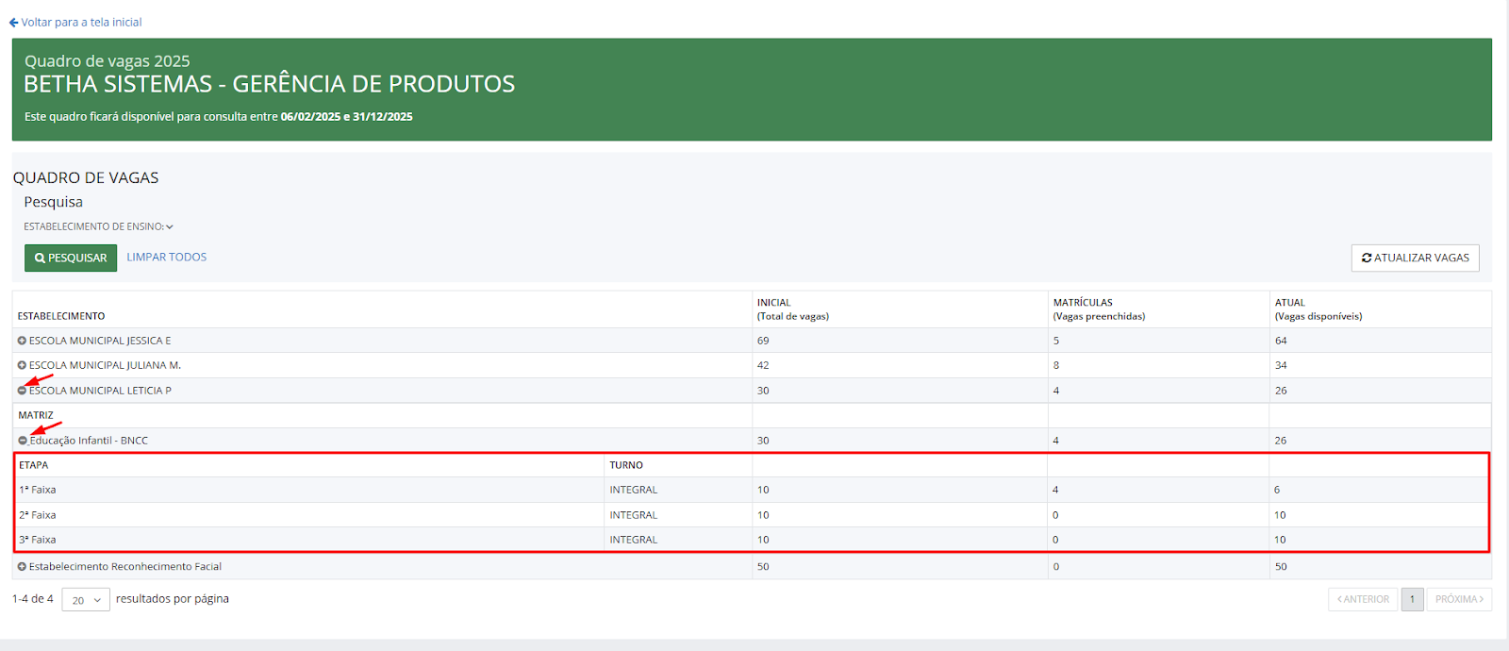
Task: Click the ATUAL (Vagas disponíveis) header
Action: [1318, 309]
